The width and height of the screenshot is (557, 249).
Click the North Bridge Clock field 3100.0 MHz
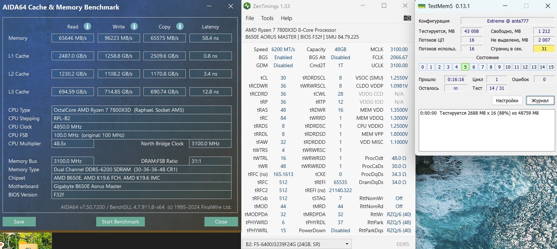(x=210, y=143)
